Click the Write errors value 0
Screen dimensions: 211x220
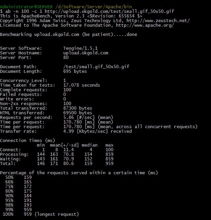coord(65,99)
